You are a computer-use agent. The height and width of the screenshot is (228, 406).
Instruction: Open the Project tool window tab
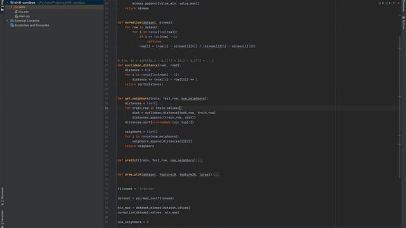(x=3, y=6)
